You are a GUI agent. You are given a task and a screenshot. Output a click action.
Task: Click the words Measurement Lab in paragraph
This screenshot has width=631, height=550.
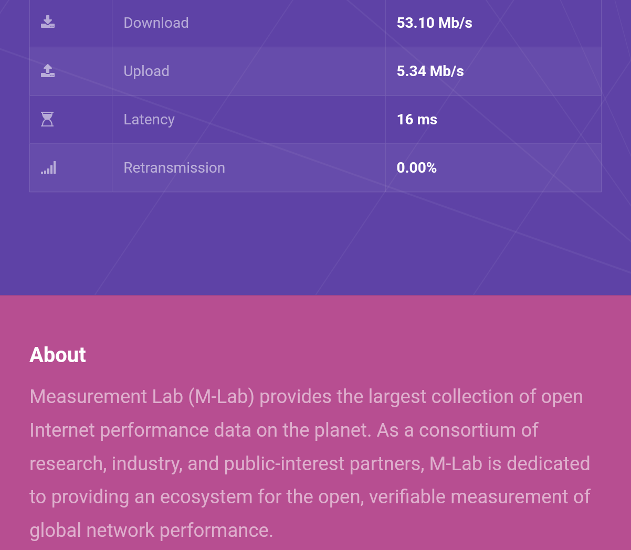click(x=106, y=397)
